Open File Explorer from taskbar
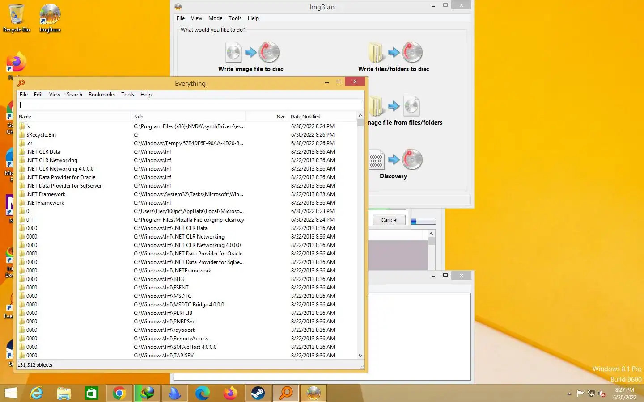 (64, 394)
